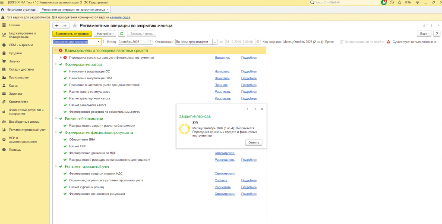Click Ход закрытия status text
This screenshot has width=442, height=224.
pyautogui.click(x=300, y=42)
